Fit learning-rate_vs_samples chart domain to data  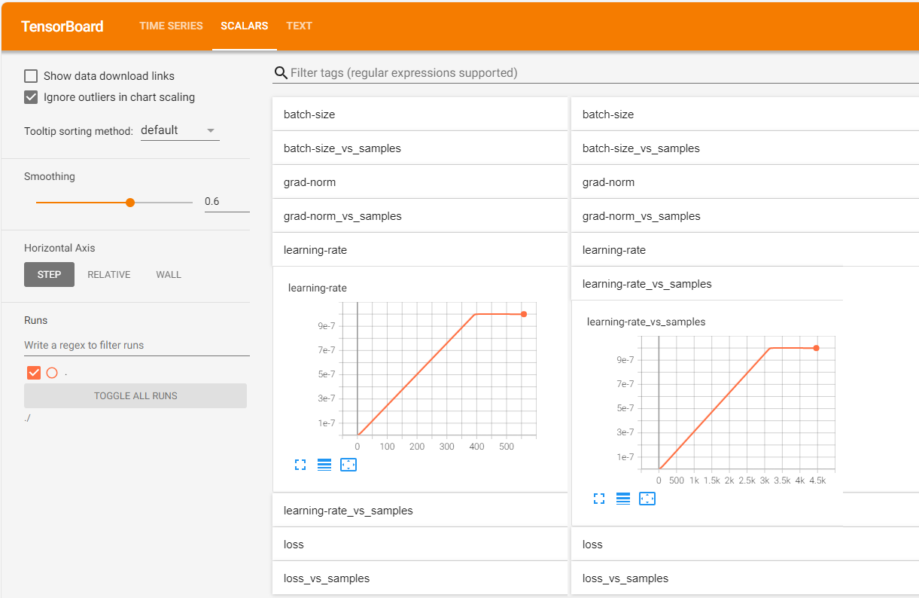click(x=647, y=498)
